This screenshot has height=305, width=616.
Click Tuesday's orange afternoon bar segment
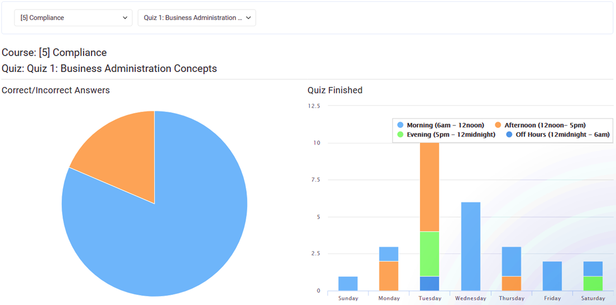429,187
